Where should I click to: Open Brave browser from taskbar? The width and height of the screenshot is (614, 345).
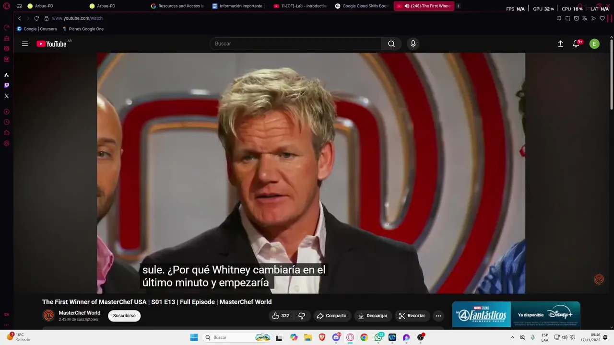322,337
